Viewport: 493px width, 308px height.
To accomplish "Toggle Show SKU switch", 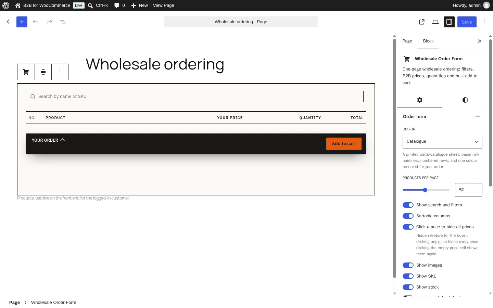I will pyautogui.click(x=408, y=276).
